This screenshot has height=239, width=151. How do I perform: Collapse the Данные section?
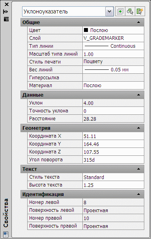pyautogui.click(x=138, y=95)
